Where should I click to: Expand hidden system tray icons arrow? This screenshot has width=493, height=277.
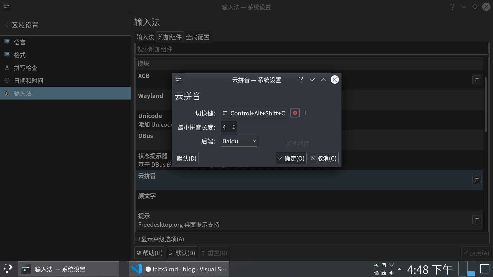399,269
